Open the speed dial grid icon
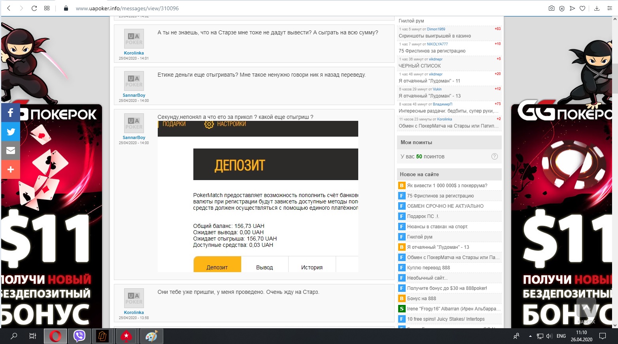 click(47, 8)
